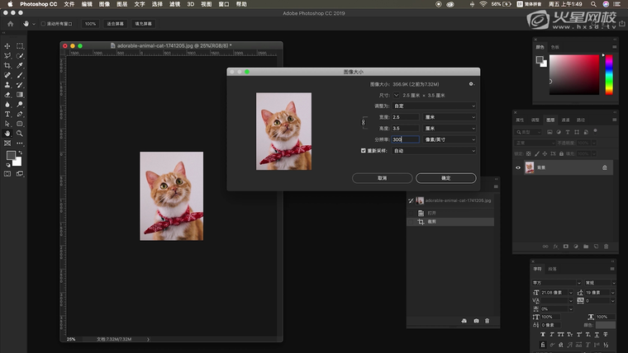
Task: Select the Eraser tool
Action: tap(7, 95)
